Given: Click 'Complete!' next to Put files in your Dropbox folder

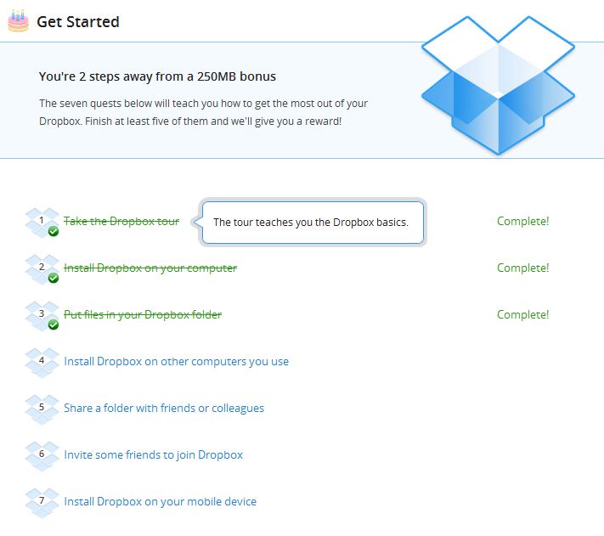Looking at the screenshot, I should click(x=522, y=314).
